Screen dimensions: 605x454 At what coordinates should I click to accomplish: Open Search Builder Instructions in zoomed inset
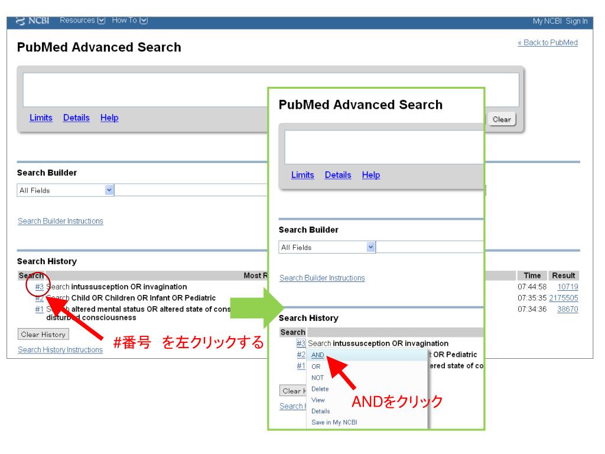(322, 278)
